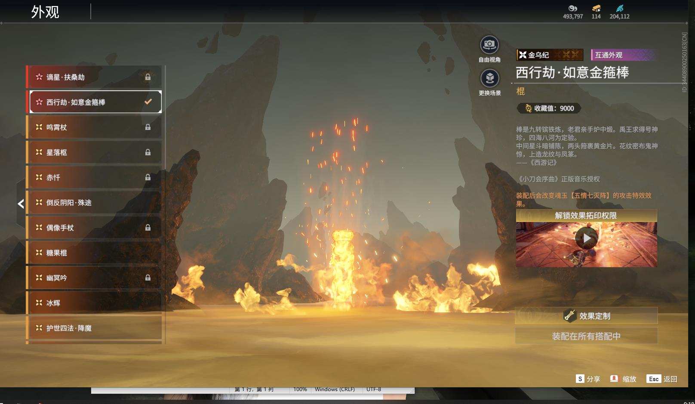Click the 缩放 zoom mouse hint

(x=623, y=379)
